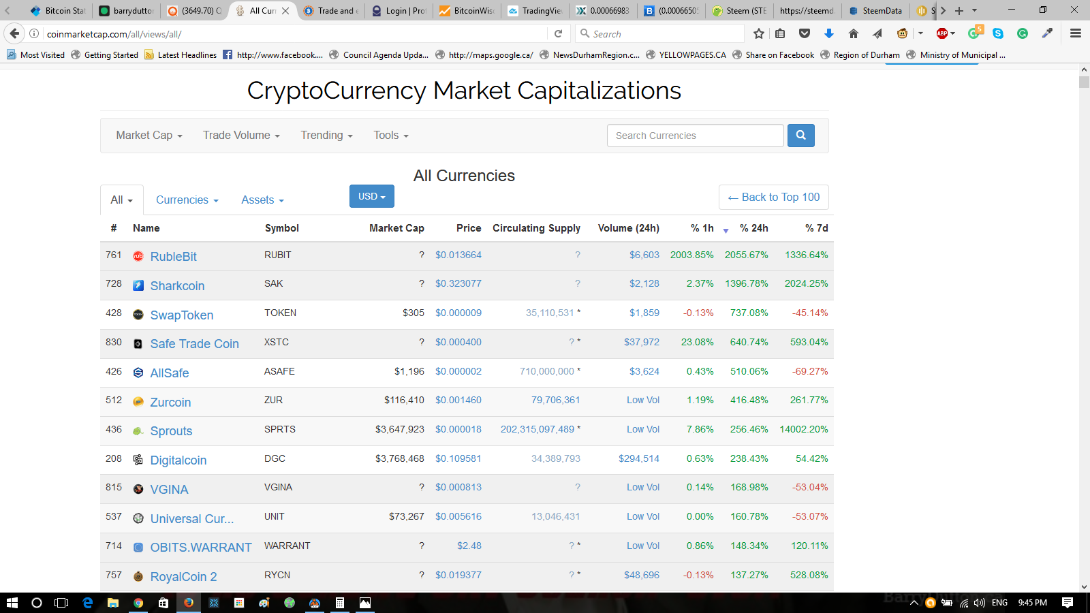Open the Most Visited bookmarks folder
The width and height of the screenshot is (1090, 613).
pyautogui.click(x=35, y=55)
